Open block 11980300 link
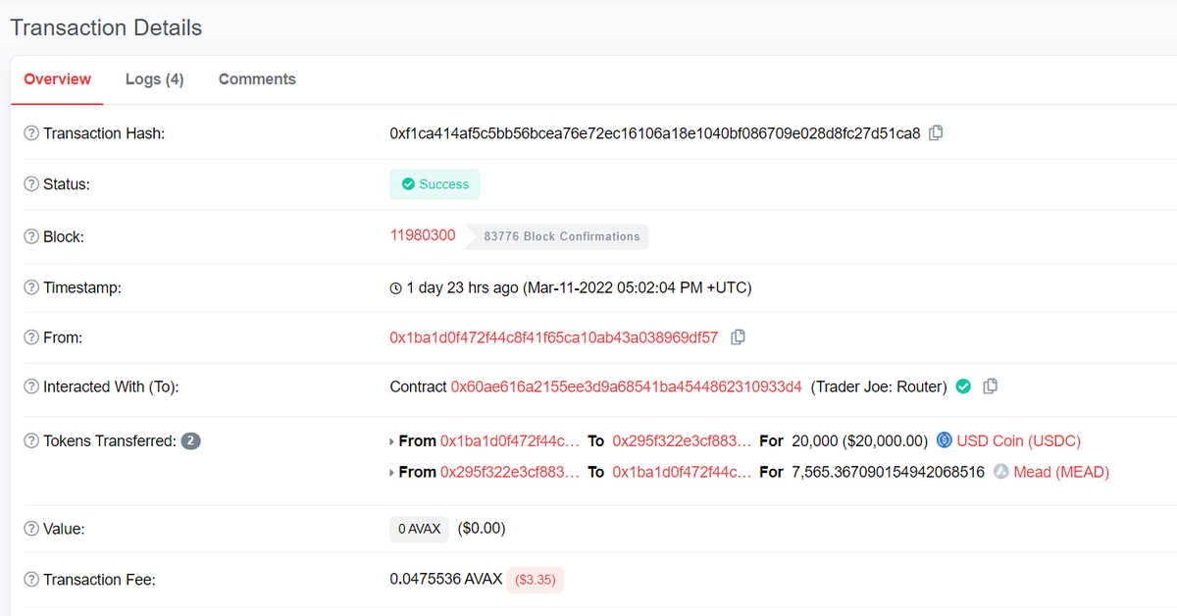Image resolution: width=1177 pixels, height=616 pixels. (x=423, y=235)
